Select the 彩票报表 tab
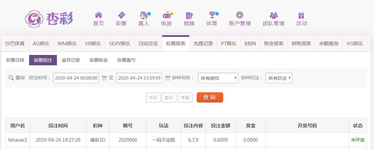The width and height of the screenshot is (374, 150). 176,44
